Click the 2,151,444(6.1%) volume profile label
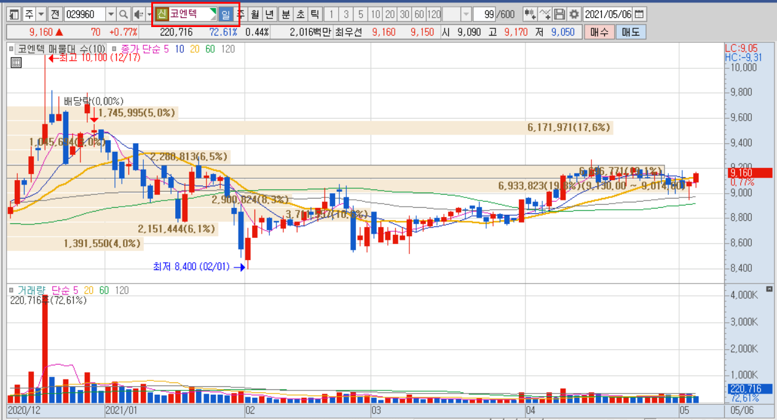The image size is (777, 420). pos(177,229)
